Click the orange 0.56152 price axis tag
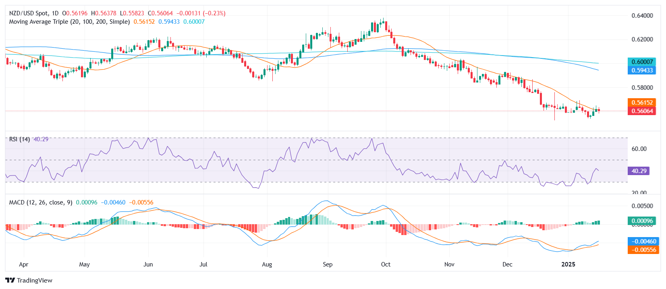 point(641,103)
